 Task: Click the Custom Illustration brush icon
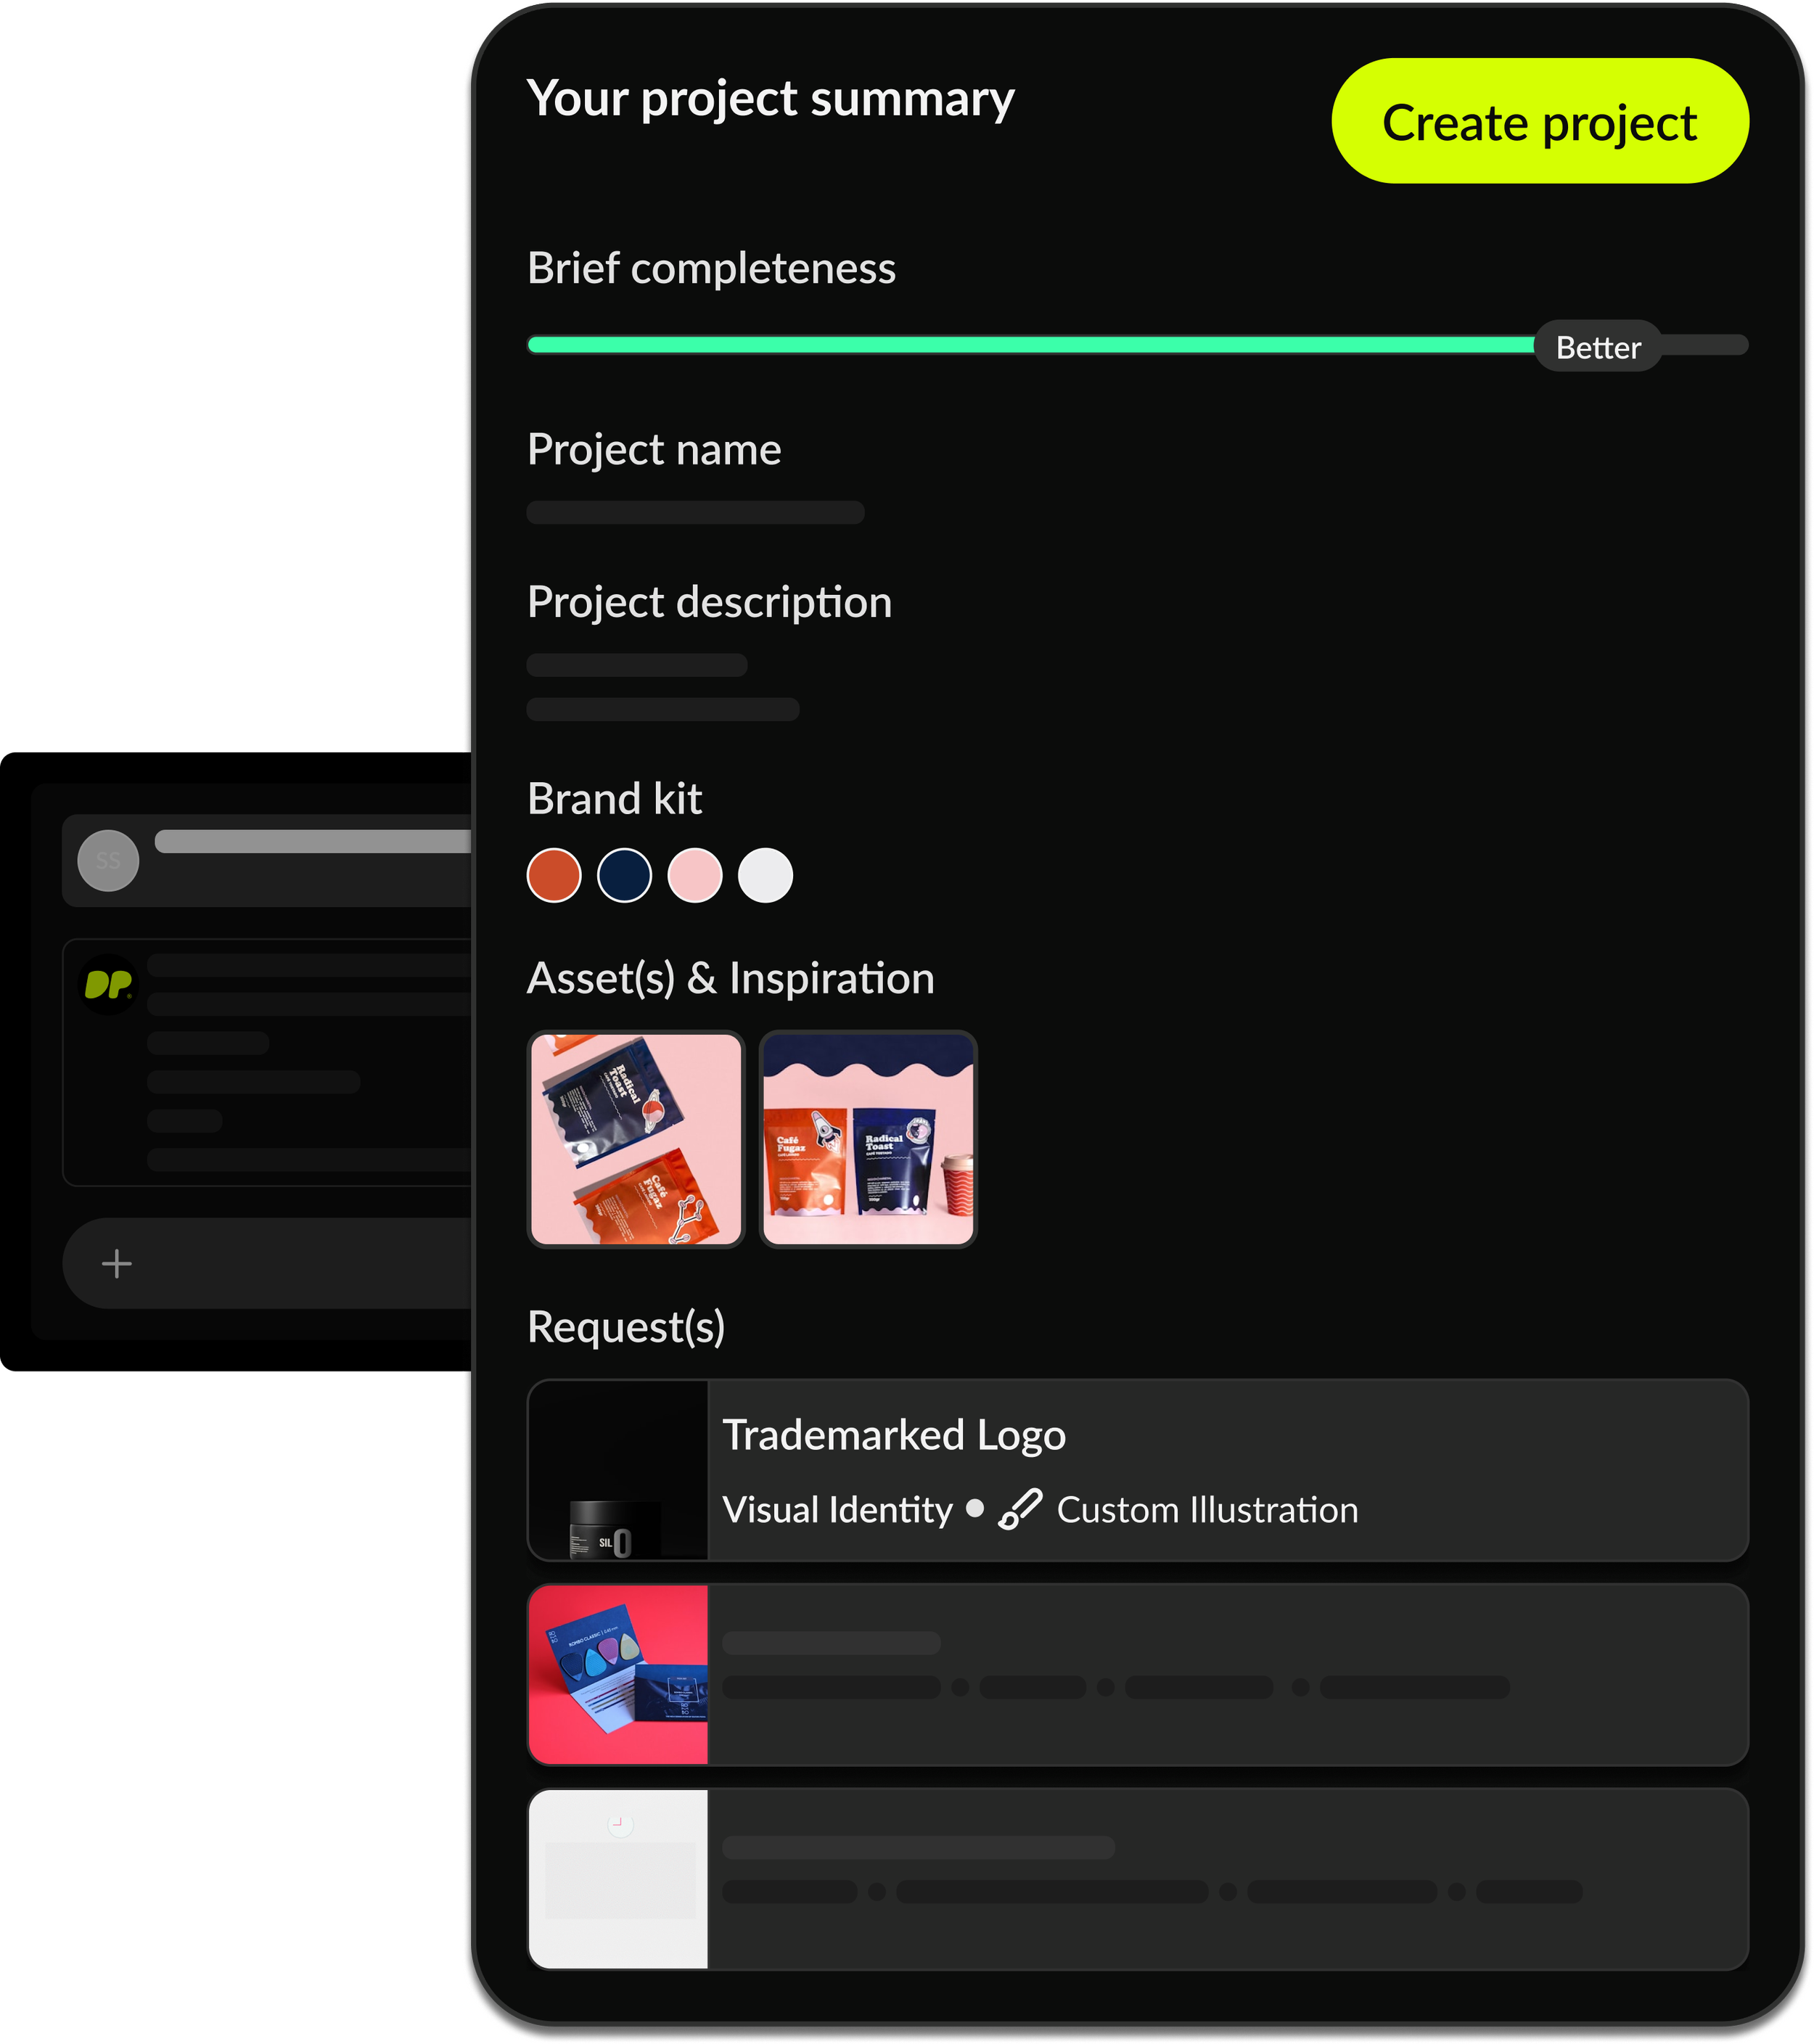pos(1020,1509)
